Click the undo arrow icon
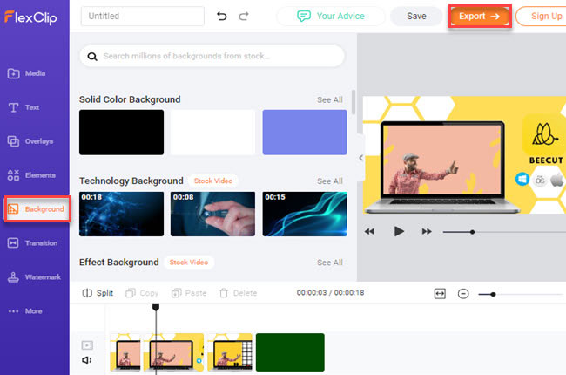Viewport: 566px width, 375px height. click(221, 16)
